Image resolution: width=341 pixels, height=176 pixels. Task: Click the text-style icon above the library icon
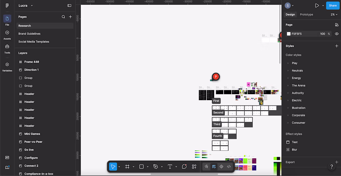7,158
